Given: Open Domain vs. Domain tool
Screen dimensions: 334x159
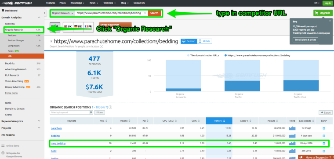Looking at the screenshot, I should (15, 109).
